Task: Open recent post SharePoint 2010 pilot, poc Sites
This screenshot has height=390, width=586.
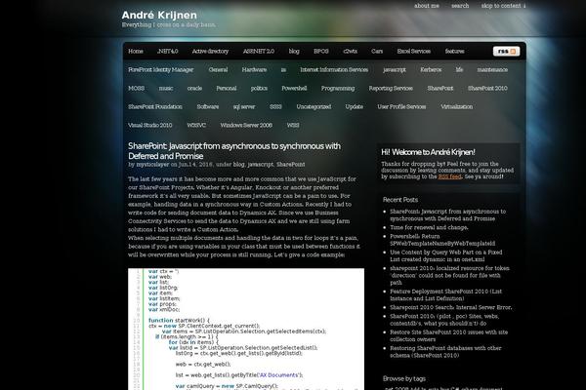Action: coord(444,320)
